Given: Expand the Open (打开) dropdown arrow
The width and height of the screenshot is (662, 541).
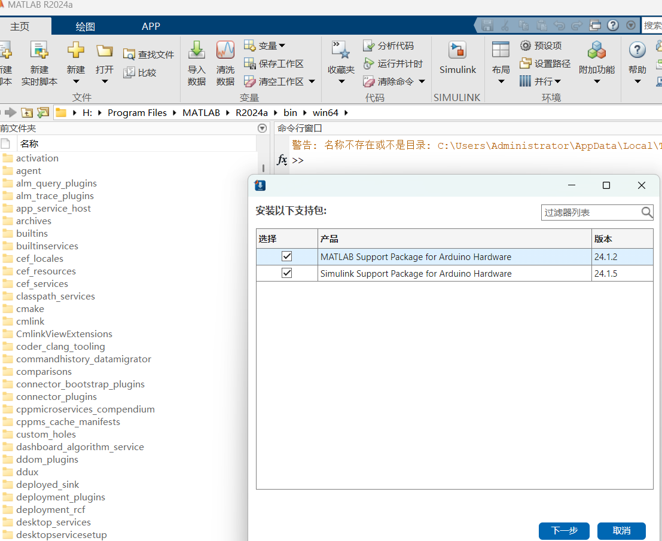Looking at the screenshot, I should 105,81.
